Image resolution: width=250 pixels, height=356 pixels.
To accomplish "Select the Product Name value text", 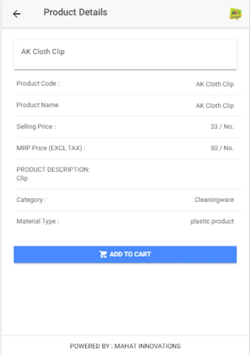I will click(215, 106).
